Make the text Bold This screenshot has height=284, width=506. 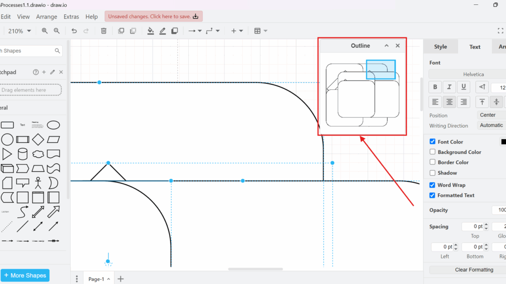(435, 87)
